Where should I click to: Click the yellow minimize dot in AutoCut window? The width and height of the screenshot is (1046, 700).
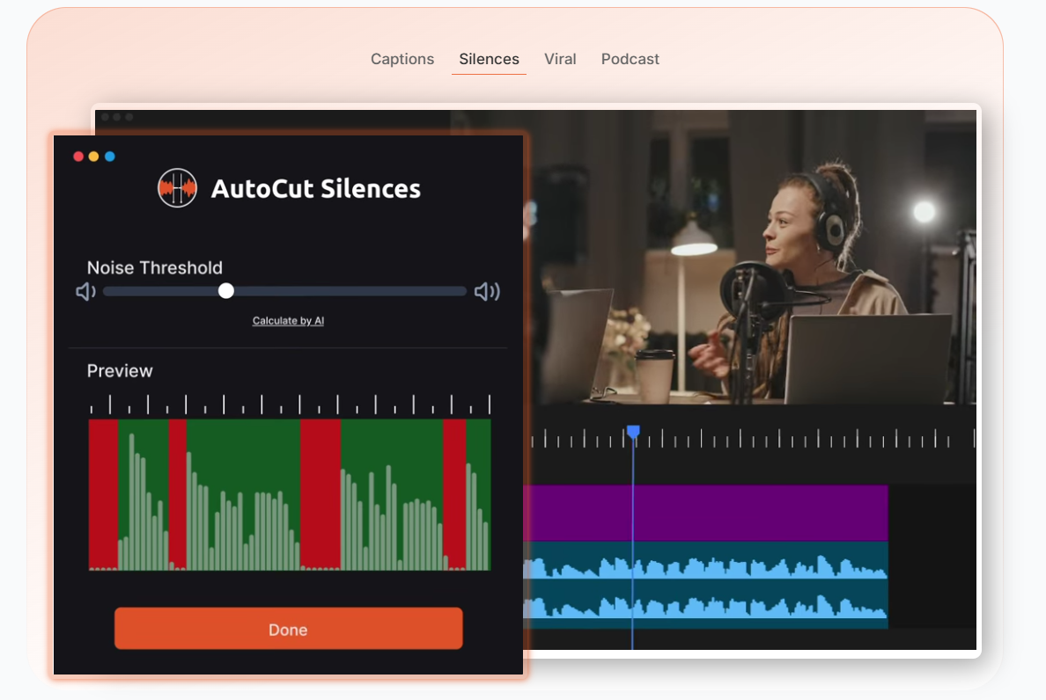[x=94, y=157]
